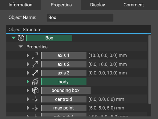This screenshot has width=158, height=119.
Task: Collapse the Box root node
Action: (14, 38)
